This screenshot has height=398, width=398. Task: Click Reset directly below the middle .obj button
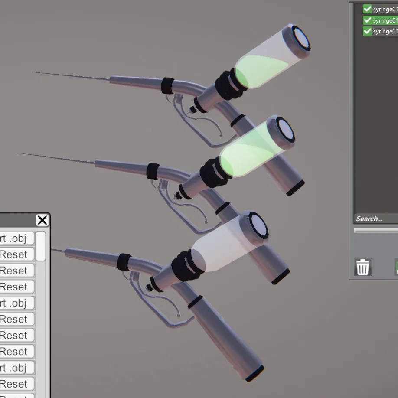[x=17, y=319]
